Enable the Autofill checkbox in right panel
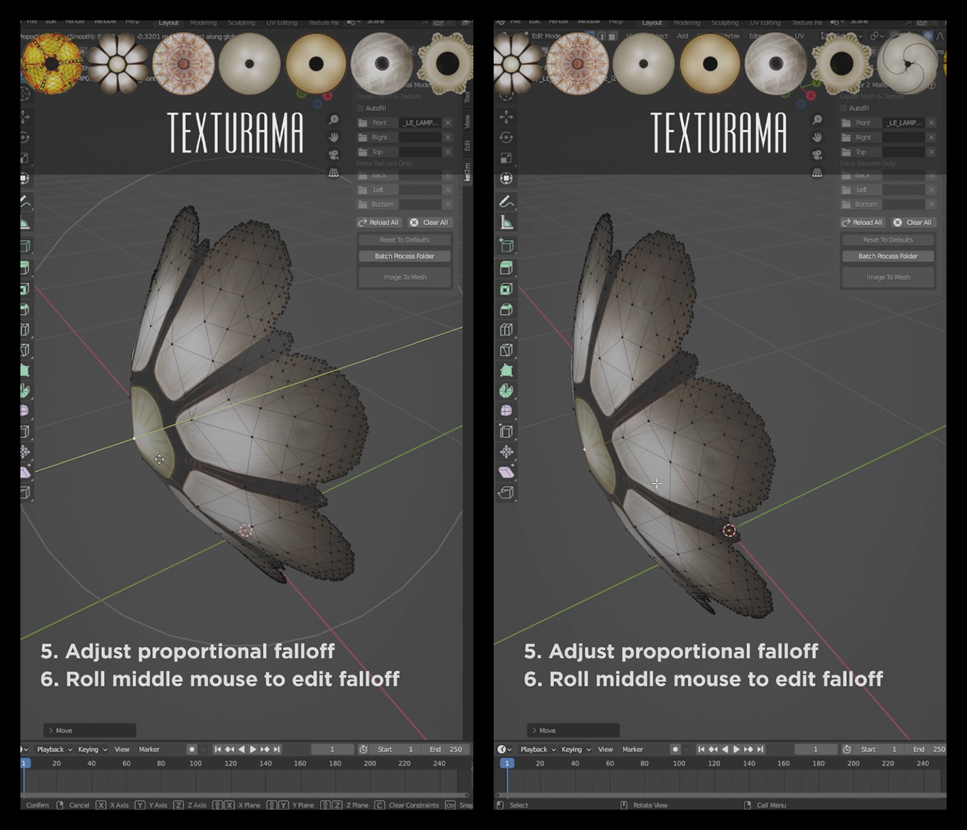967x830 pixels. click(x=843, y=108)
